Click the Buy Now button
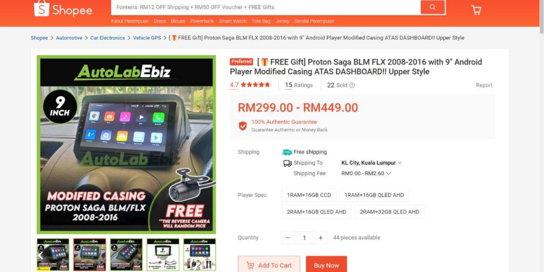544x272 pixels. click(326, 265)
